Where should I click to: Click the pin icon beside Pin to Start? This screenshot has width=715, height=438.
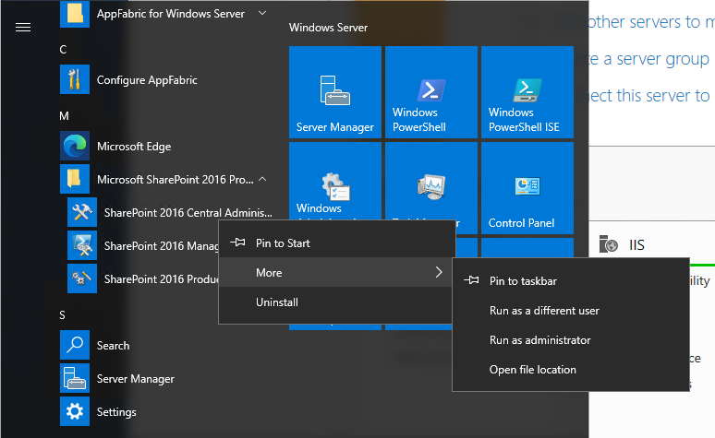click(237, 243)
